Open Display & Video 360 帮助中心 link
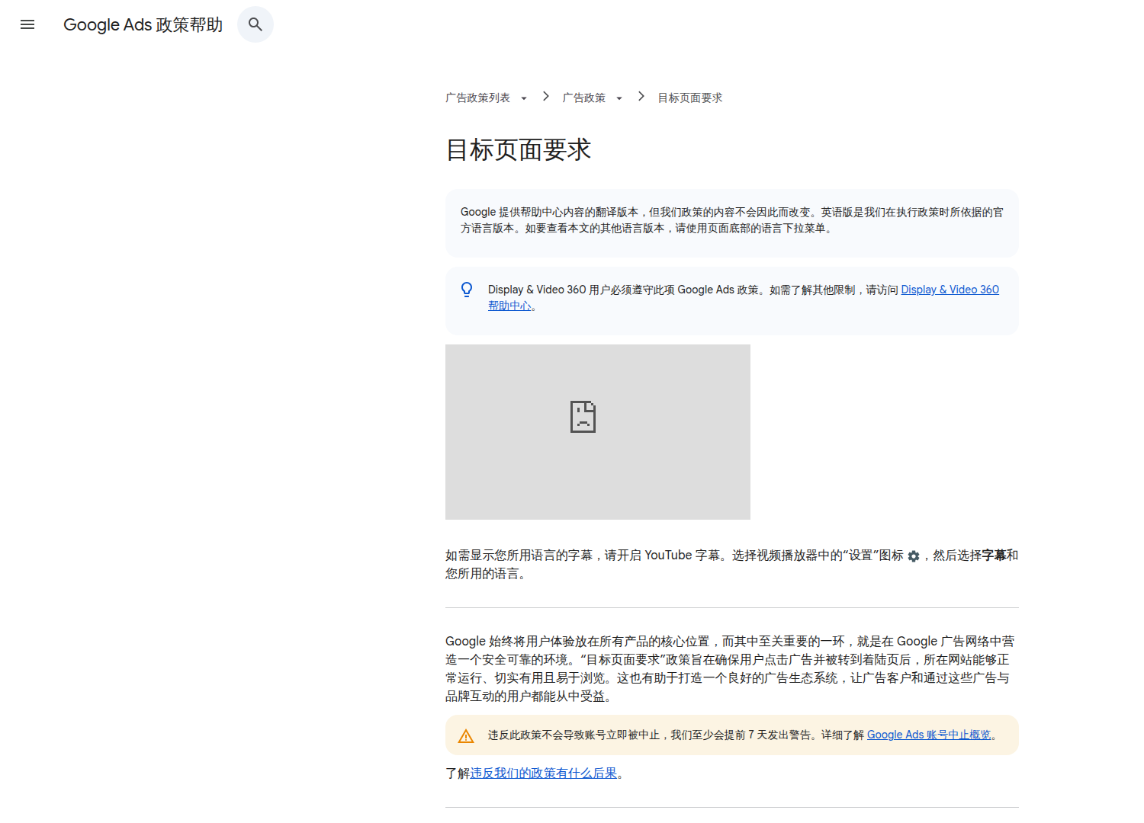 [x=950, y=290]
